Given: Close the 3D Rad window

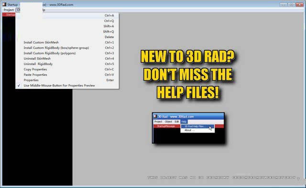Looking at the screenshot, I should point(300,4).
